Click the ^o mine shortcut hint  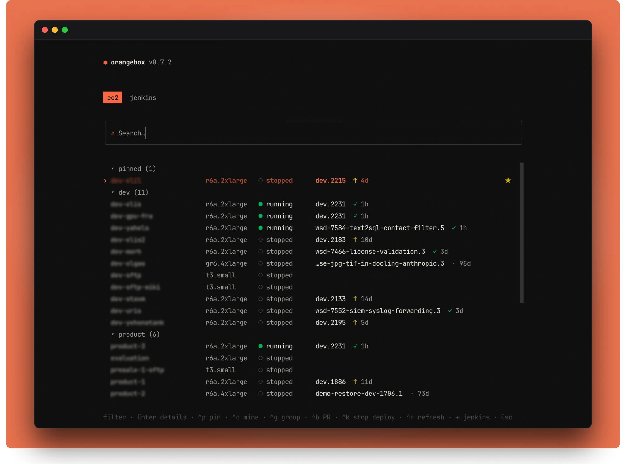tap(245, 417)
